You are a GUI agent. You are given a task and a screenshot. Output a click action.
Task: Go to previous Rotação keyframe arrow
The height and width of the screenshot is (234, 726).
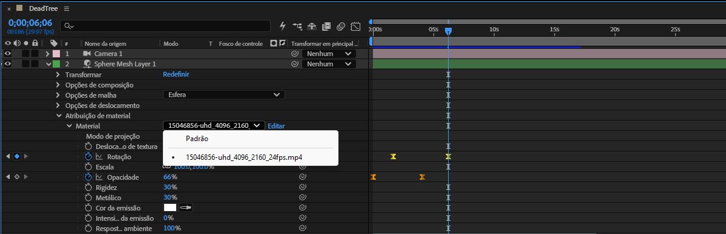click(x=8, y=156)
